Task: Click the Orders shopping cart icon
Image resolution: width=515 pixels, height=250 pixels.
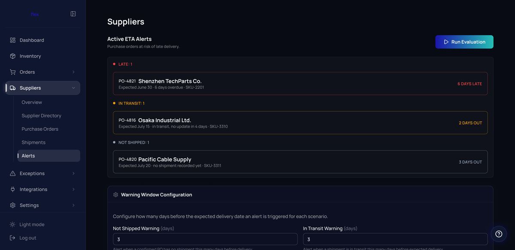Action: pyautogui.click(x=12, y=72)
